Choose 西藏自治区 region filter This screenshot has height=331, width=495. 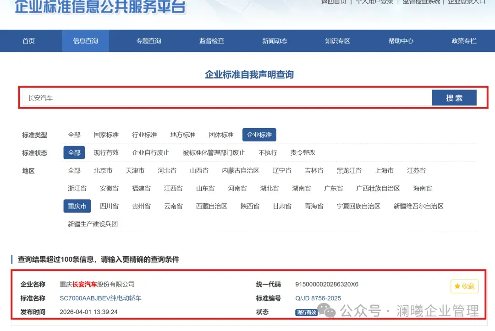pyautogui.click(x=211, y=206)
